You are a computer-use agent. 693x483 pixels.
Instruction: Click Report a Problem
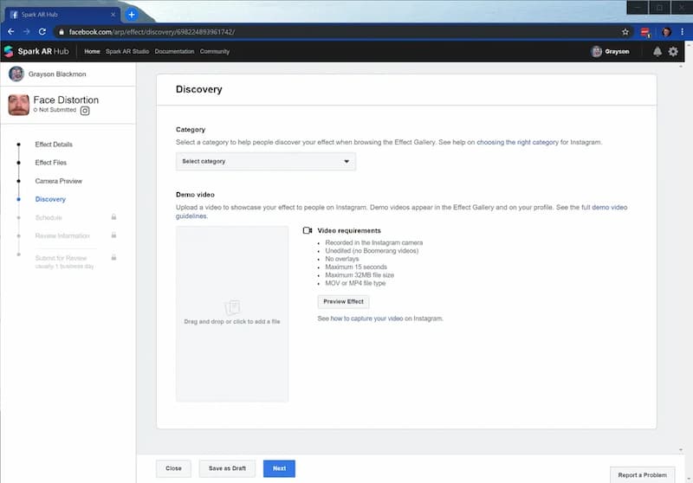(x=642, y=475)
